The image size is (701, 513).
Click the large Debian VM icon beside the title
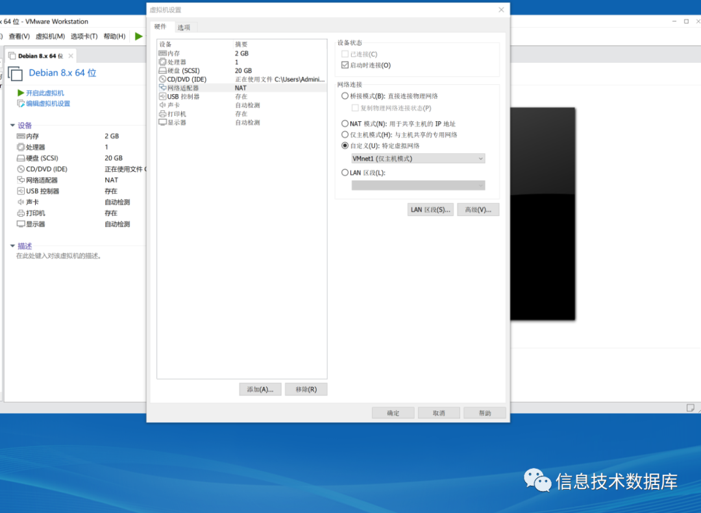15,73
